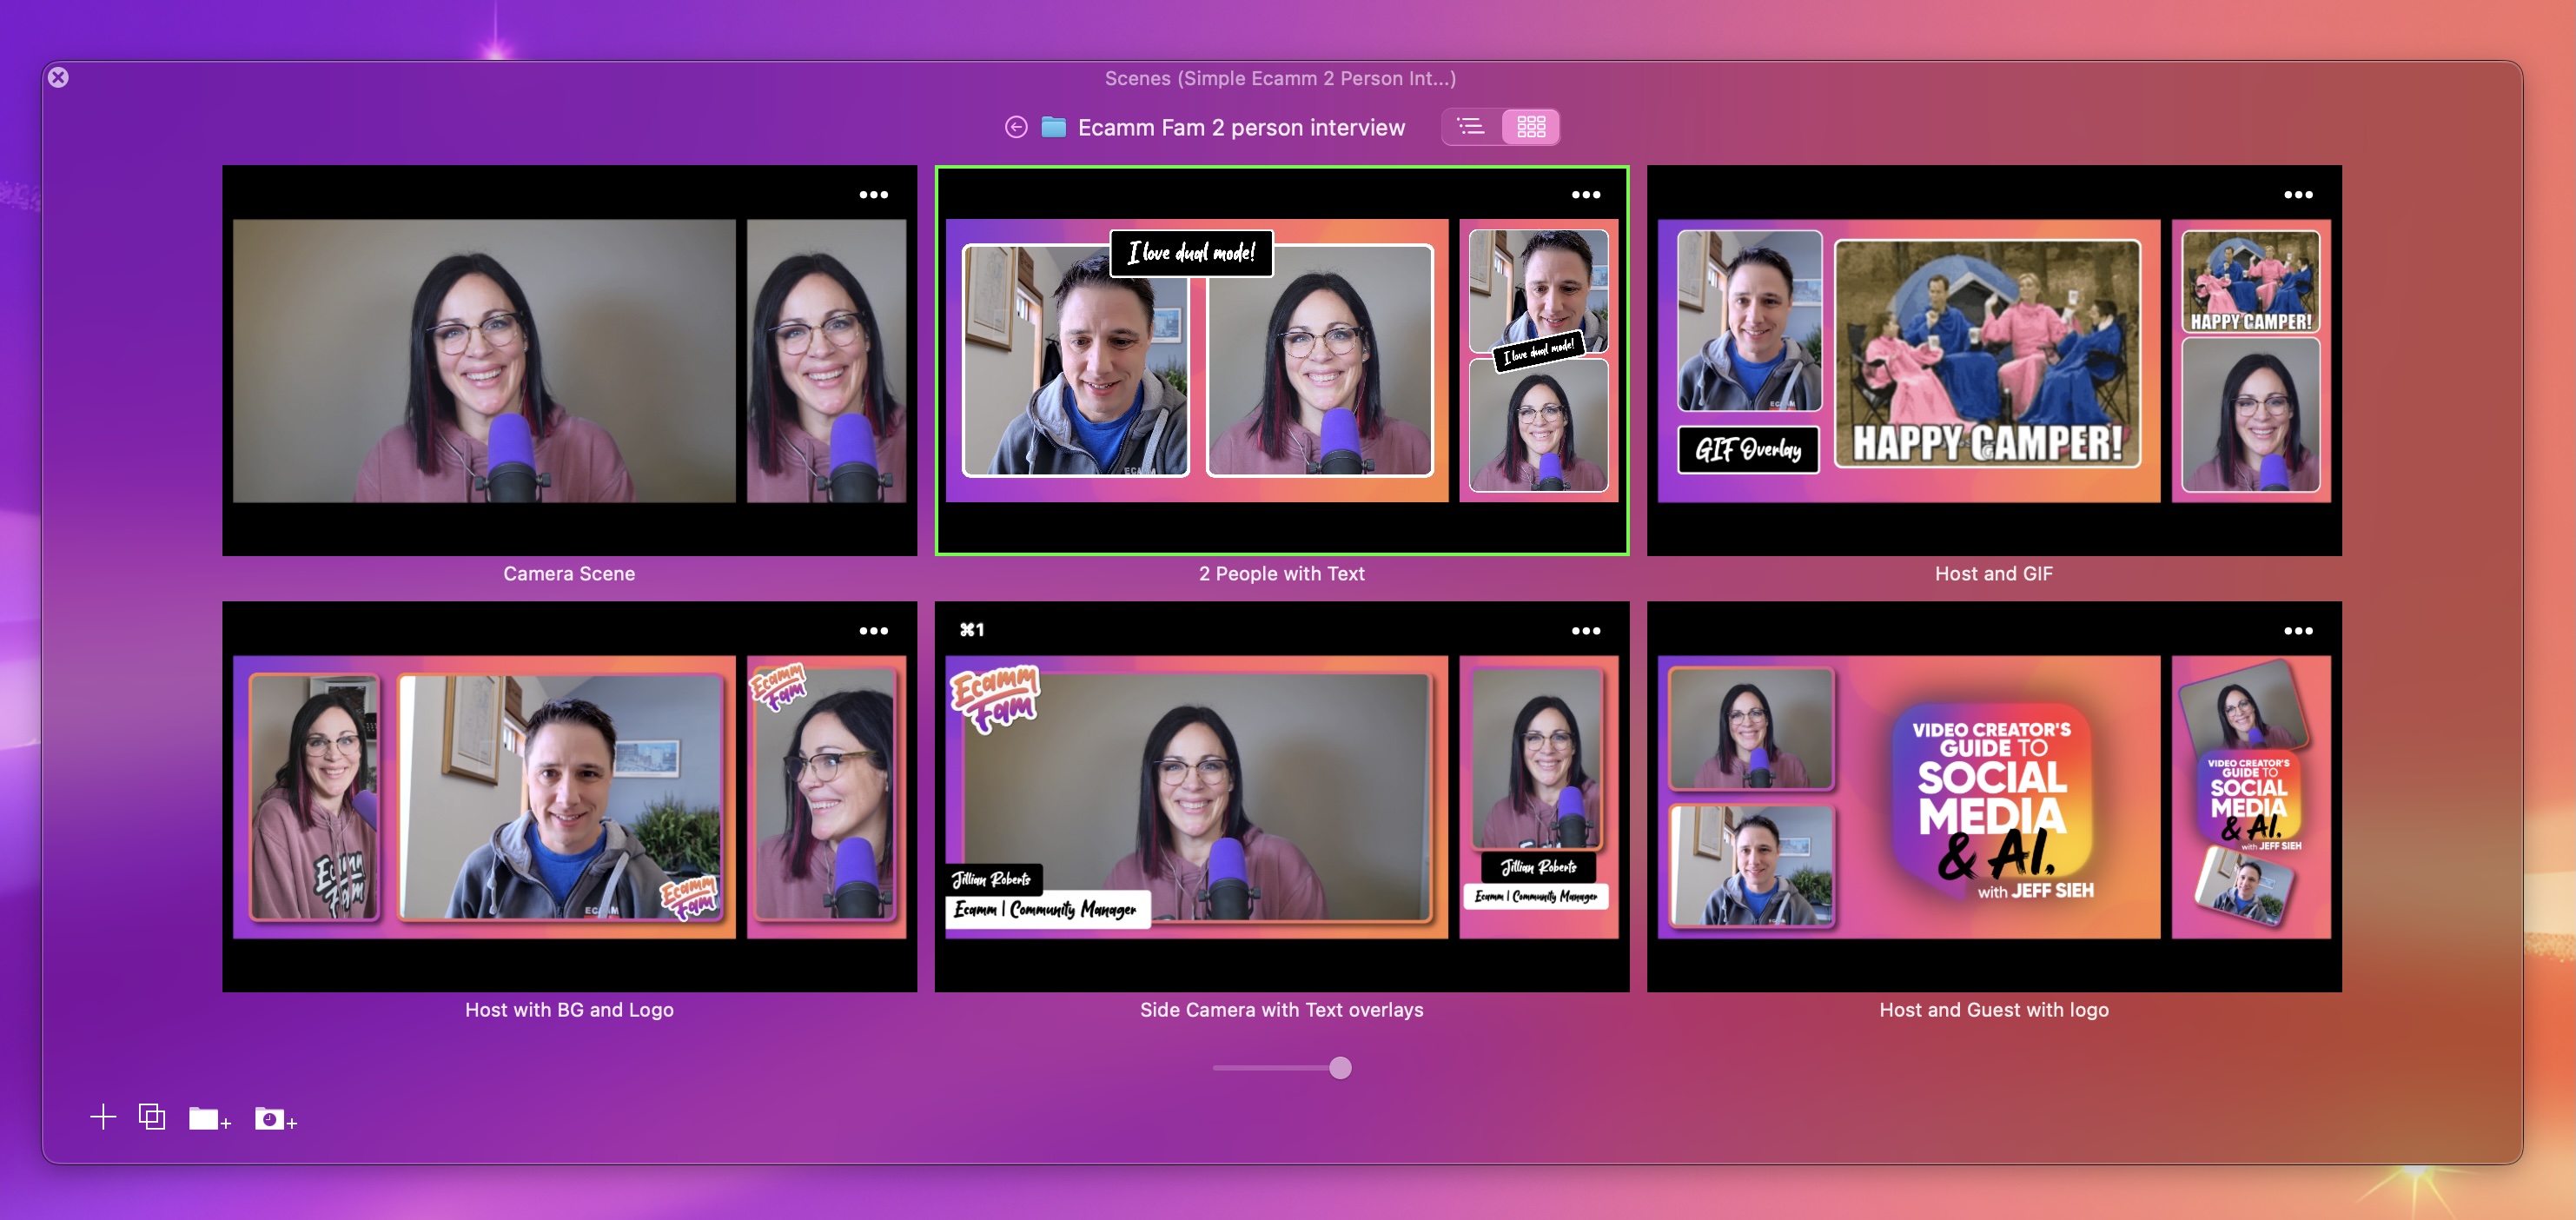Image resolution: width=2576 pixels, height=1220 pixels.
Task: Select the Host and GIF scene thumbnail
Action: pos(1993,360)
